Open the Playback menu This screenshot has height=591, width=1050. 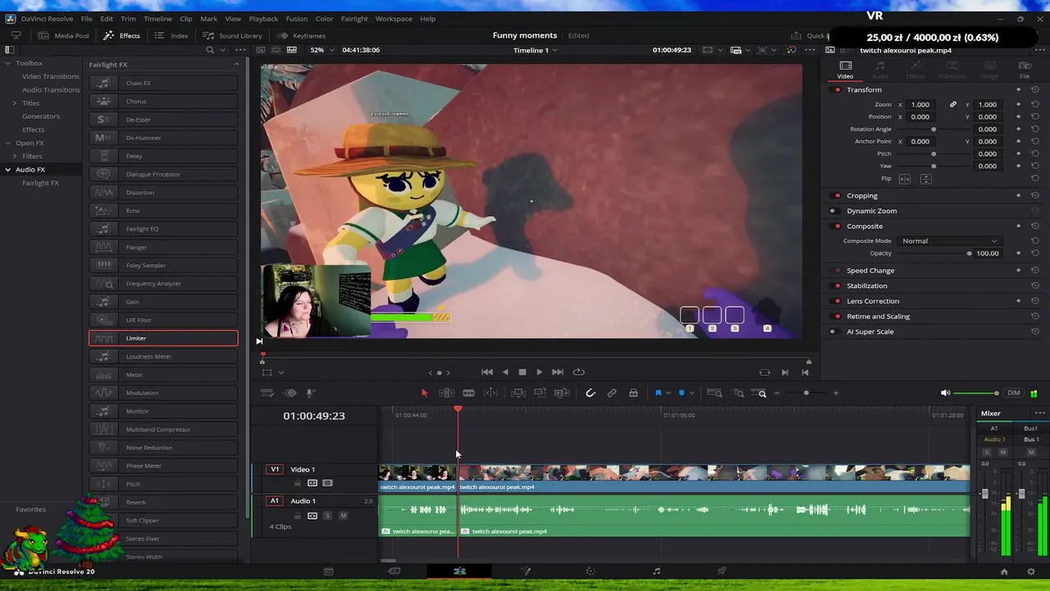(x=263, y=19)
